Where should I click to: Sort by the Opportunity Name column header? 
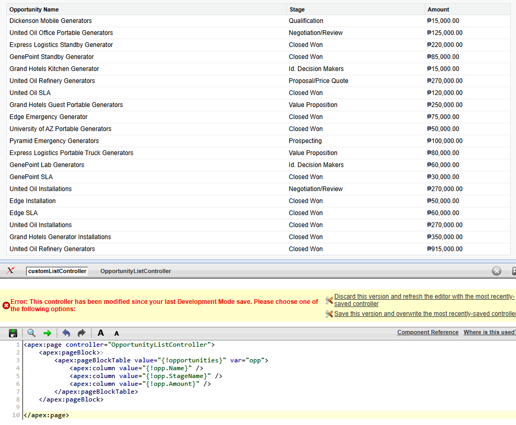[33, 9]
